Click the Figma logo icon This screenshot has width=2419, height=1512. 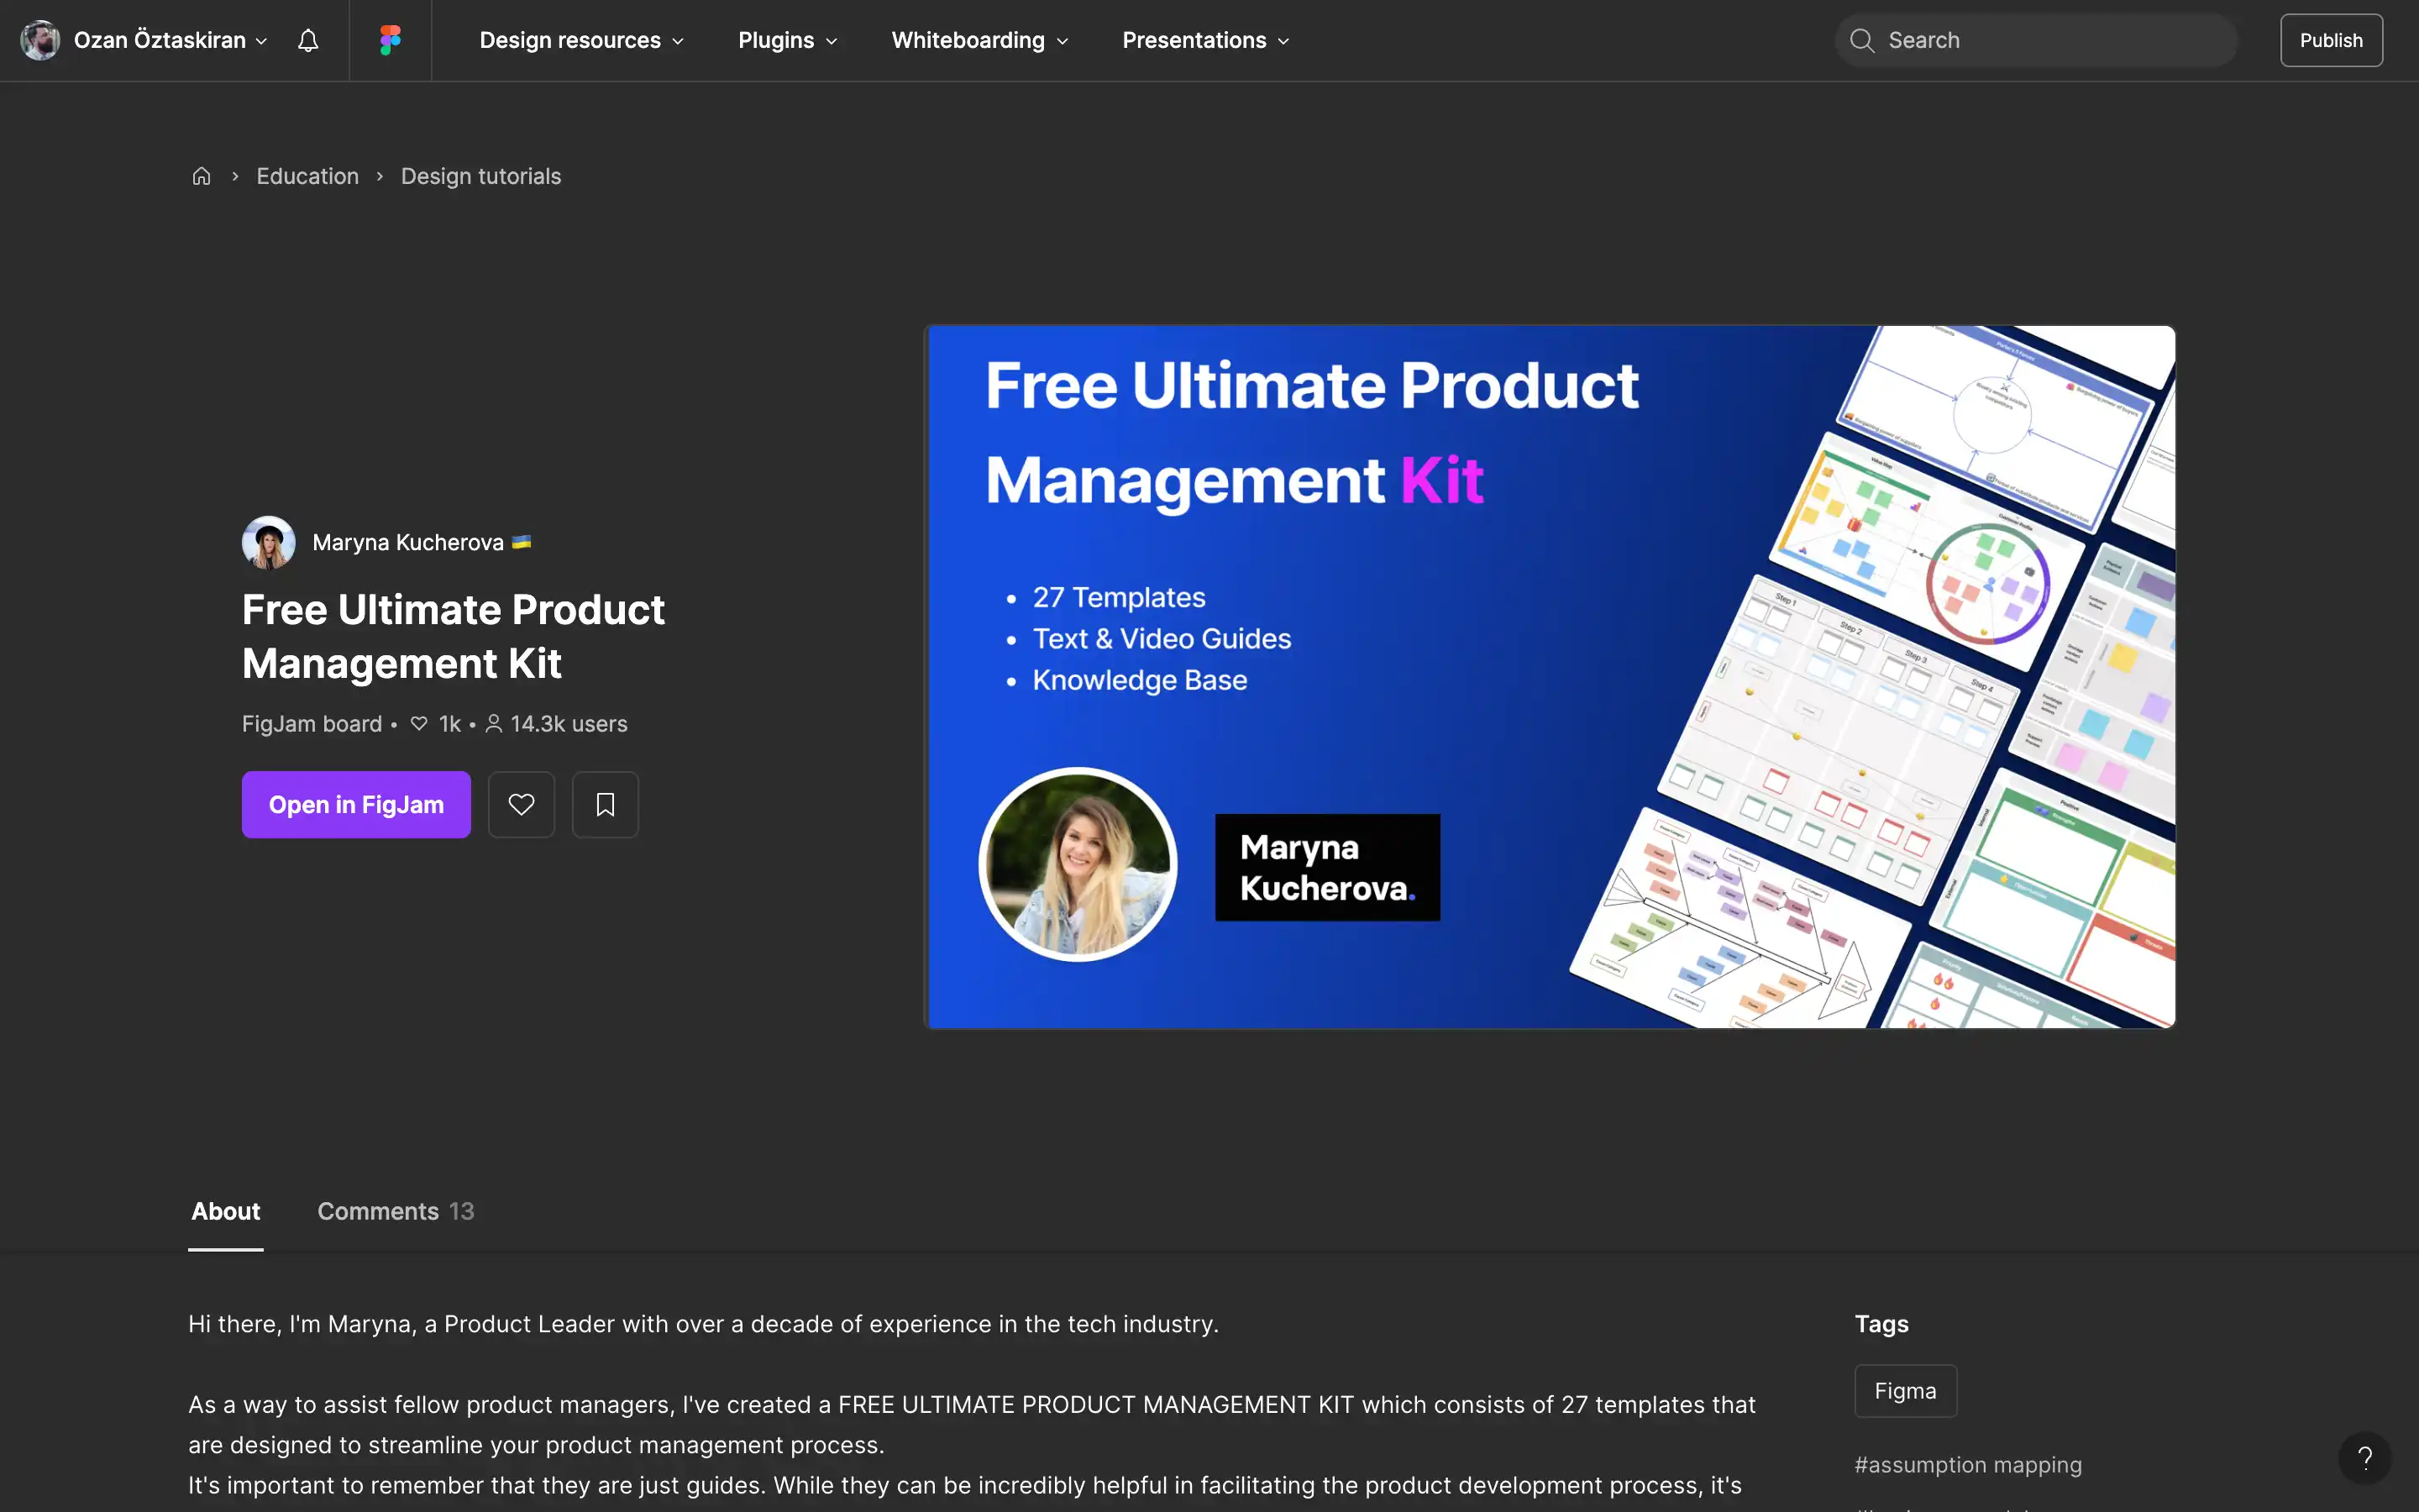tap(390, 40)
